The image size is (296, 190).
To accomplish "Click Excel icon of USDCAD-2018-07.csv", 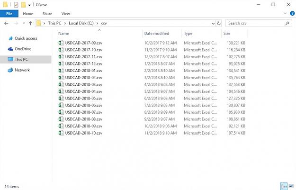I will click(61, 112).
